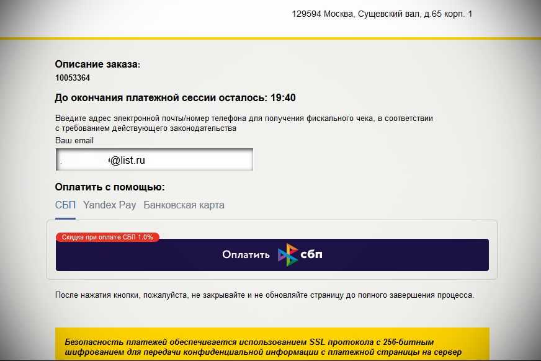Click the order number 10053364
Image resolution: width=541 pixels, height=361 pixels.
73,78
